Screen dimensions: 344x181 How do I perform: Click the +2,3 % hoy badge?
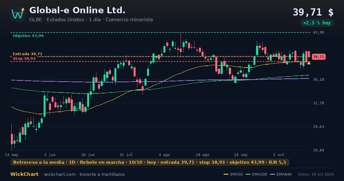point(317,23)
